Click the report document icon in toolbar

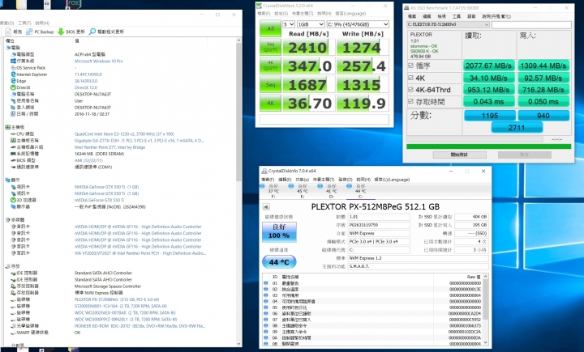pos(8,32)
